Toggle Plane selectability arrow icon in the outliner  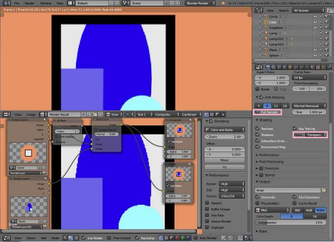tap(321, 50)
